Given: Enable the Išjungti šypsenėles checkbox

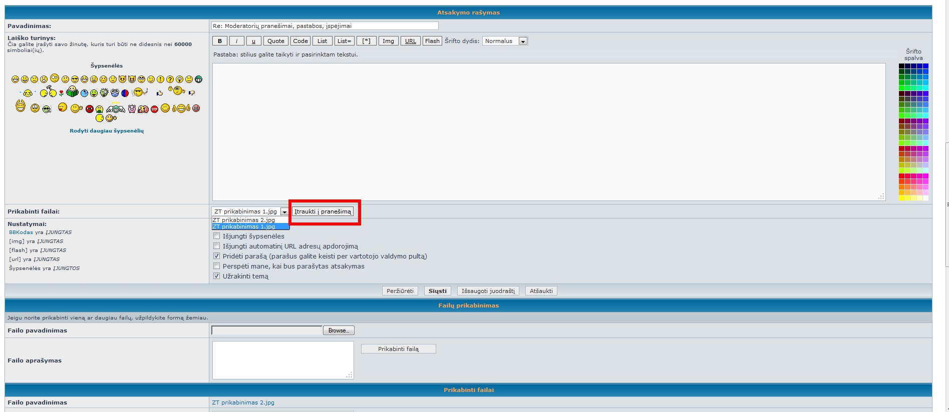Looking at the screenshot, I should pos(217,236).
